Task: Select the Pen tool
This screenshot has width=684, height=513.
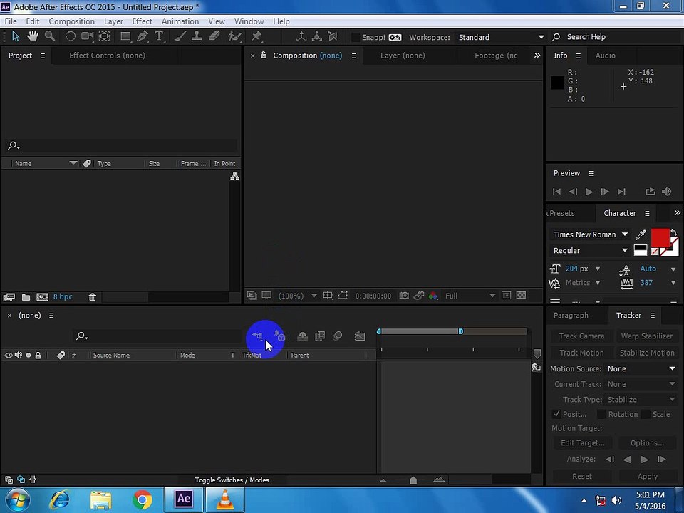Action: pos(142,36)
